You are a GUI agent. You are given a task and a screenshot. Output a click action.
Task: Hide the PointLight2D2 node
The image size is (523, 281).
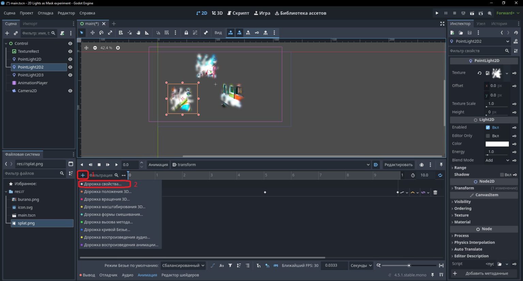70,67
